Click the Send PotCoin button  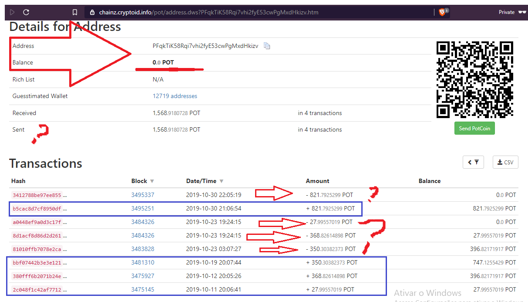click(x=474, y=128)
